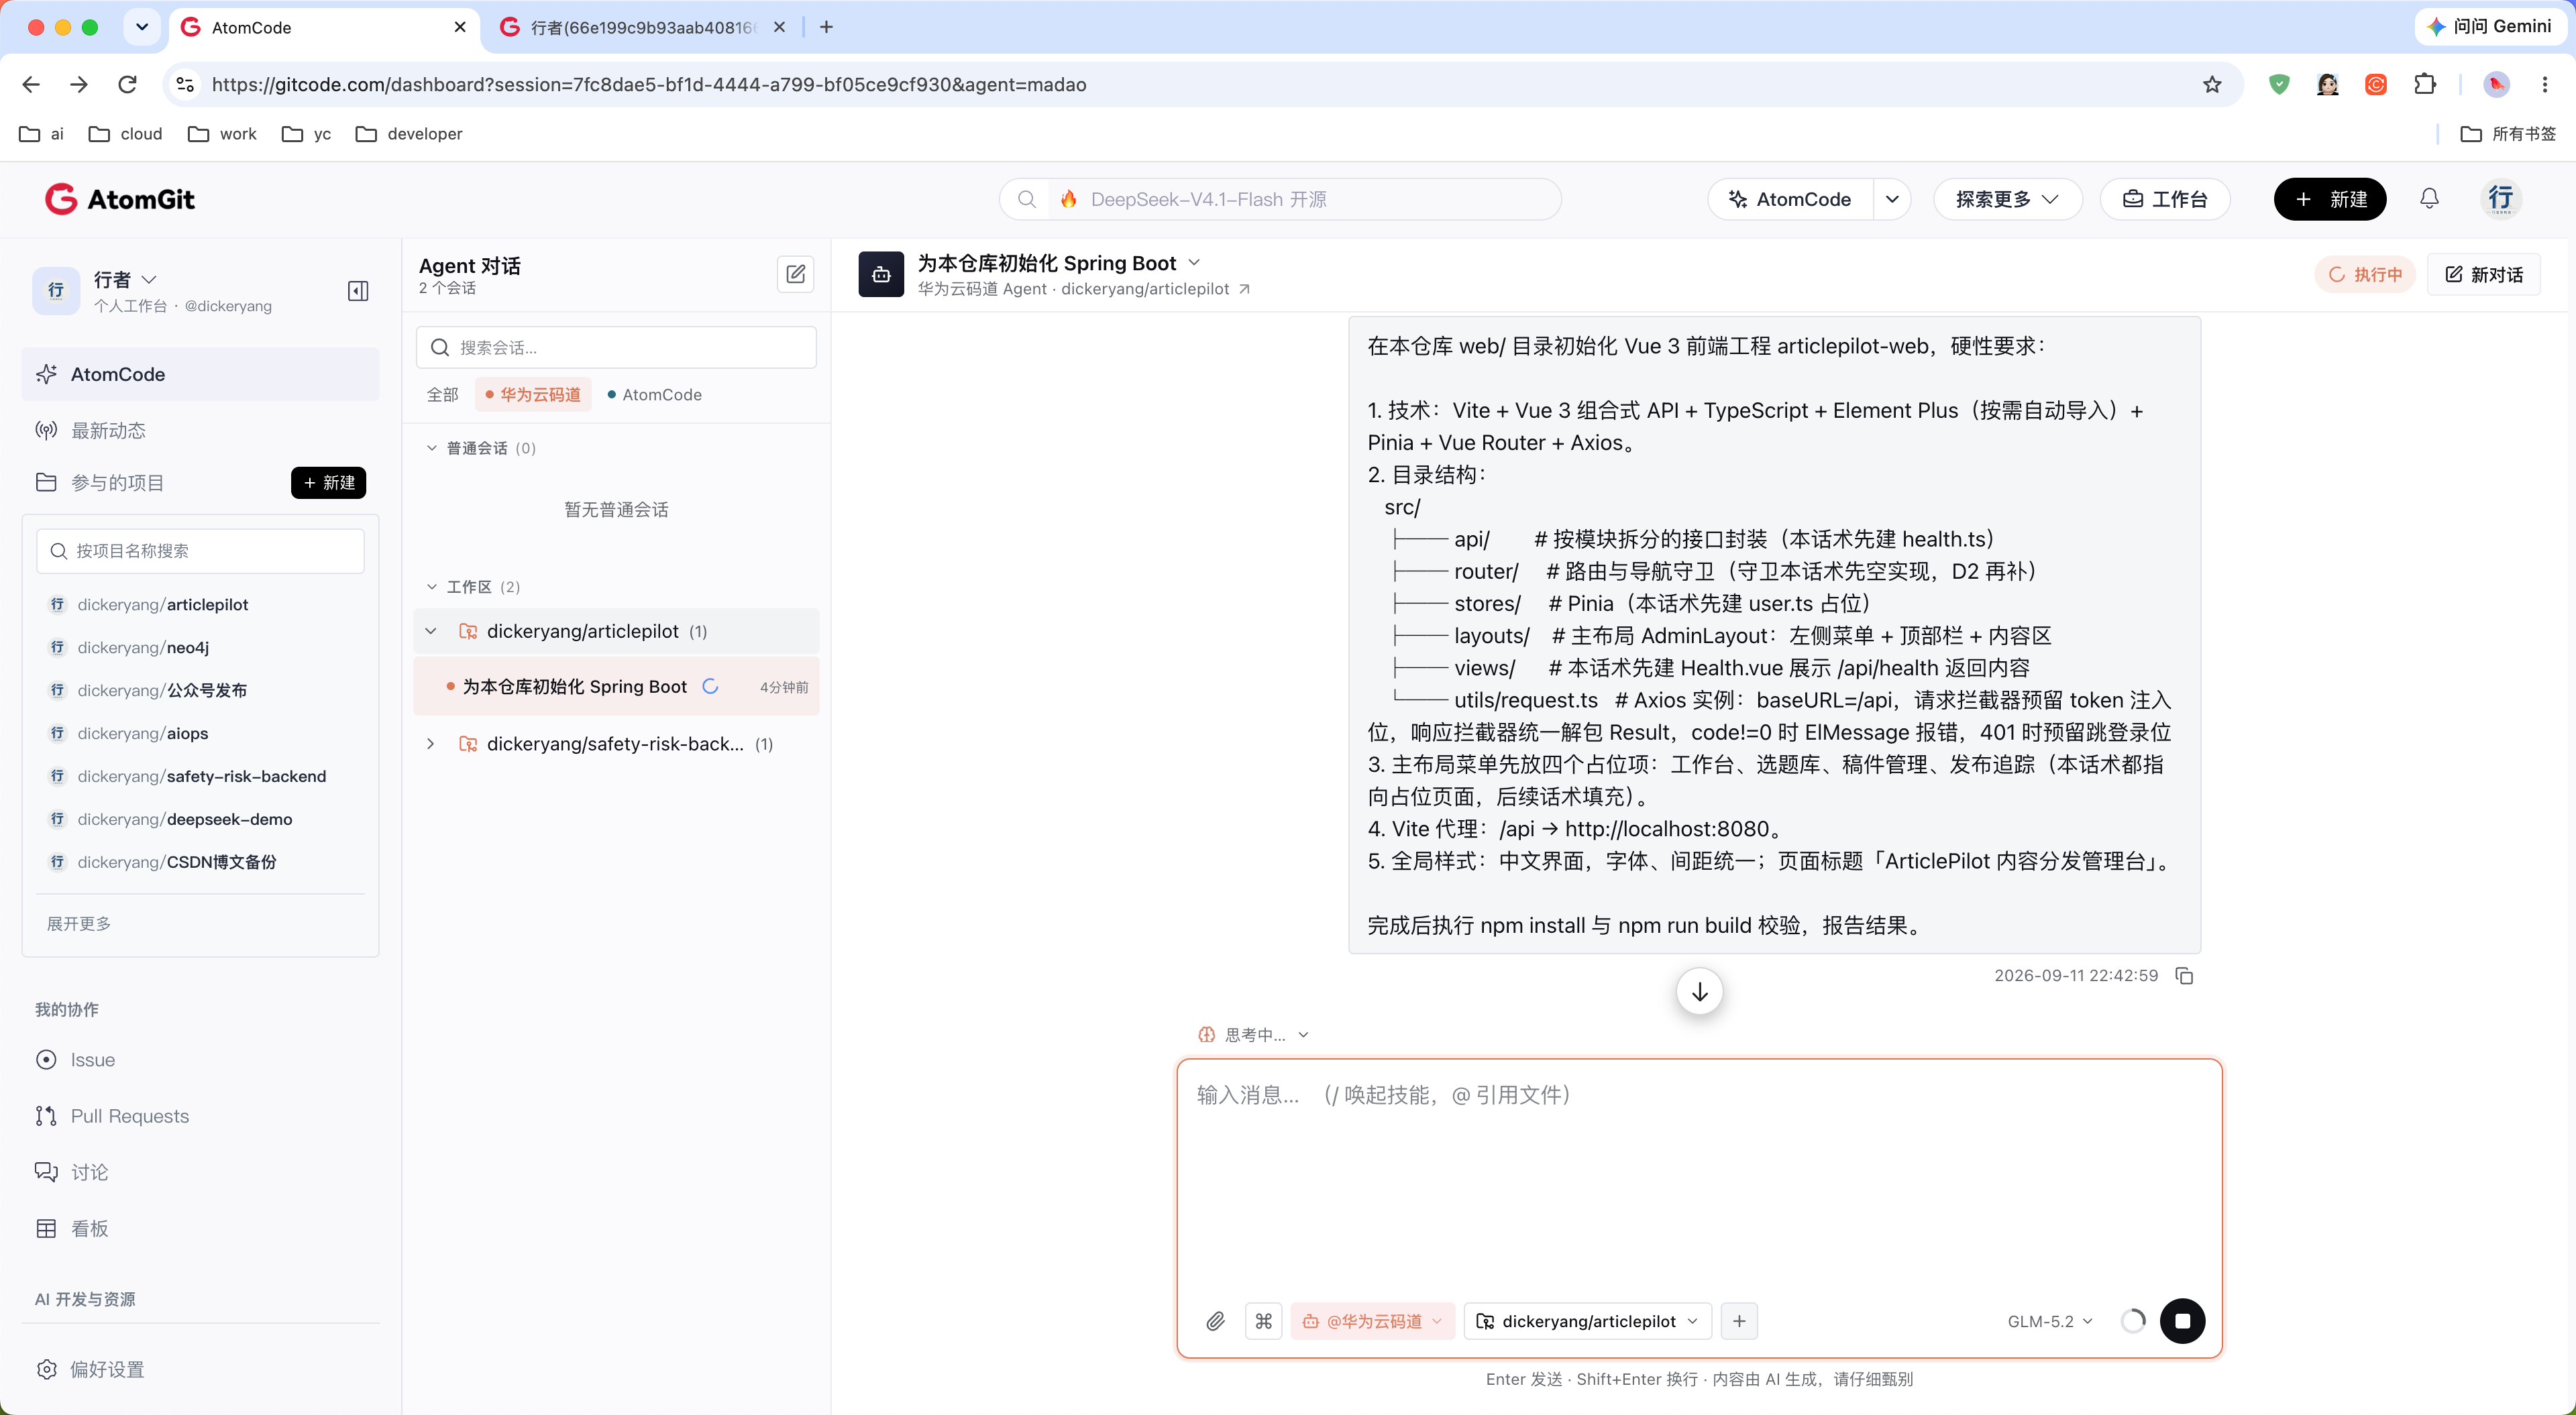
Task: Copy the message with the copy icon
Action: click(x=2185, y=975)
